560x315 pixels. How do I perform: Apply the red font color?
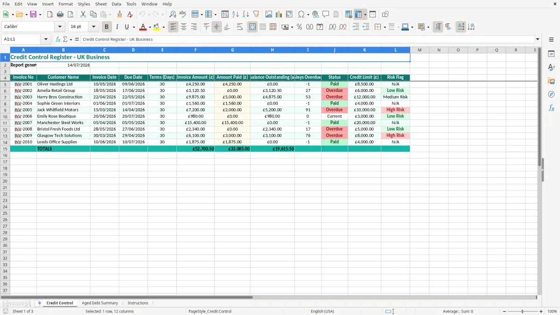point(143,27)
